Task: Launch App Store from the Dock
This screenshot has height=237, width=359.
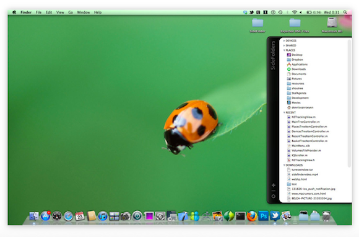Action: click(x=46, y=216)
